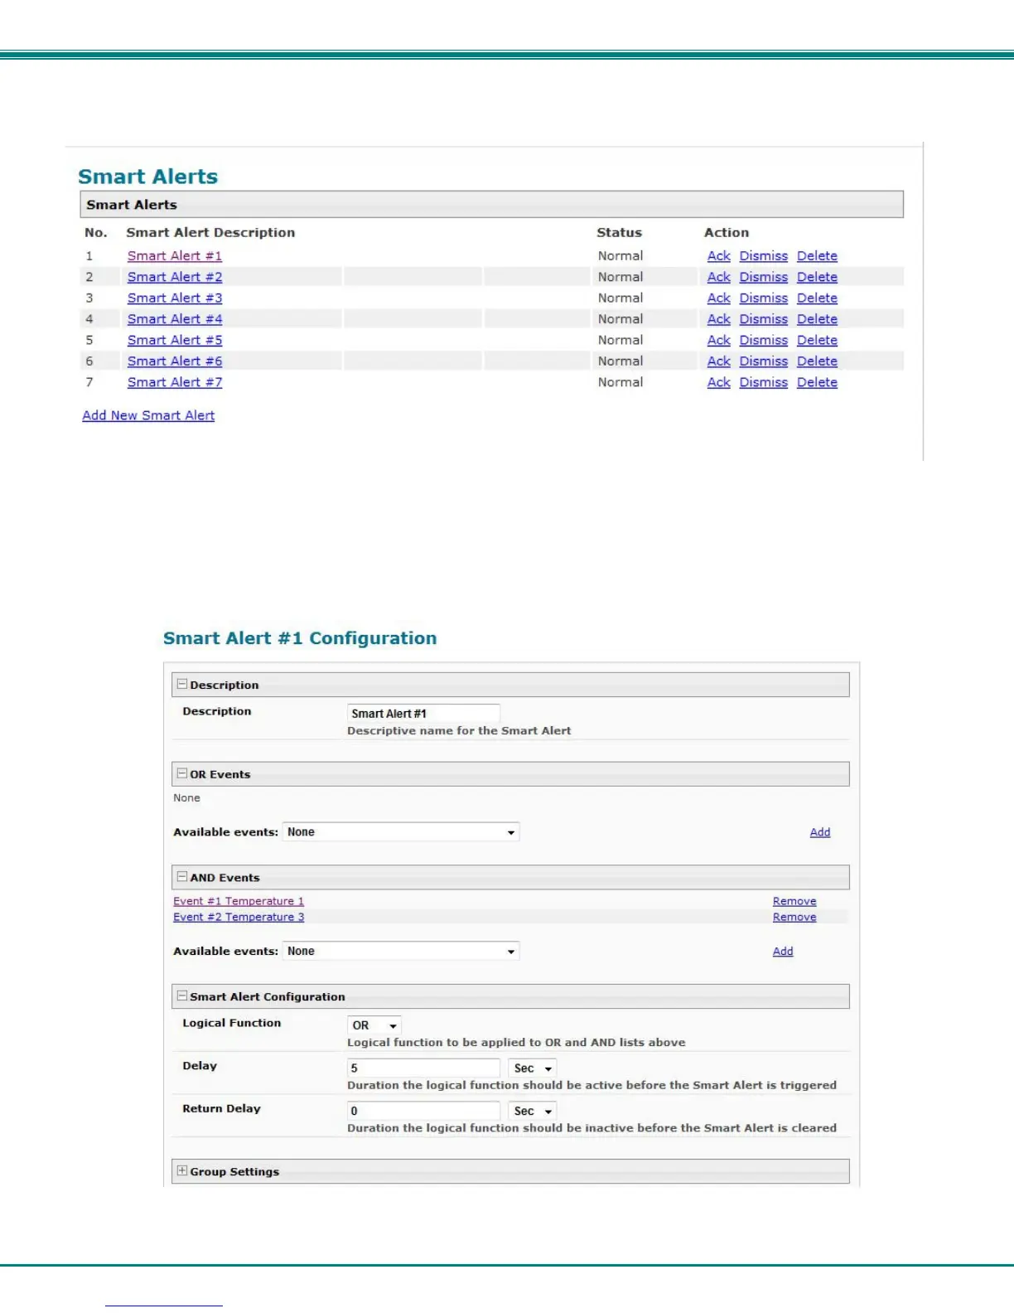Open Smart Alert #7 link
This screenshot has width=1014, height=1313.
[175, 382]
